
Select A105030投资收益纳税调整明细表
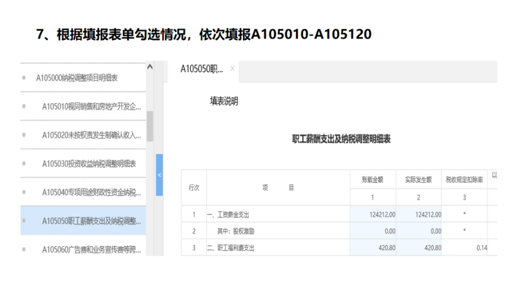(89, 164)
